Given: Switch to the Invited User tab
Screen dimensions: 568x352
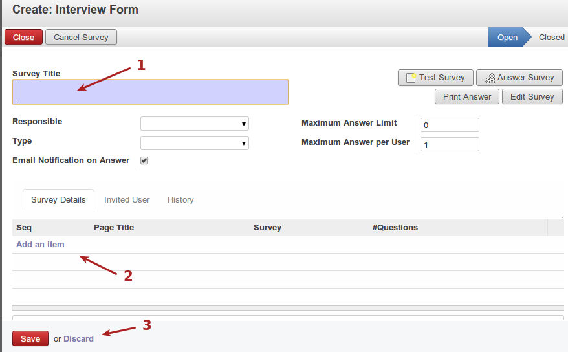Looking at the screenshot, I should click(127, 200).
